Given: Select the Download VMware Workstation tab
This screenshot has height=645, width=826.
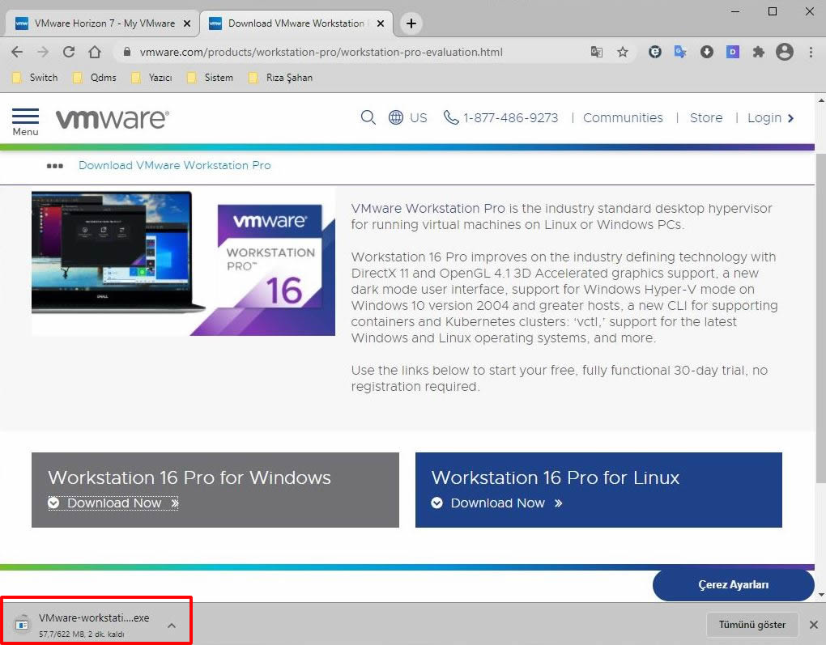Looking at the screenshot, I should [x=296, y=23].
